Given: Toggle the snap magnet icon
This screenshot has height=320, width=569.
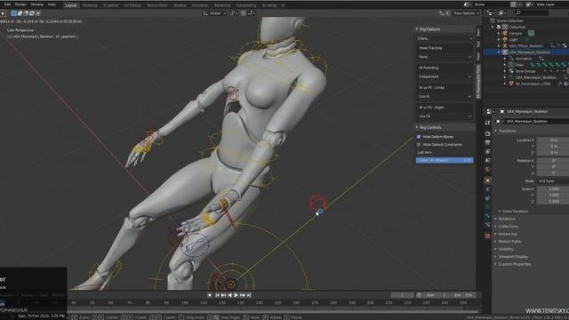Looking at the screenshot, I should [244, 13].
